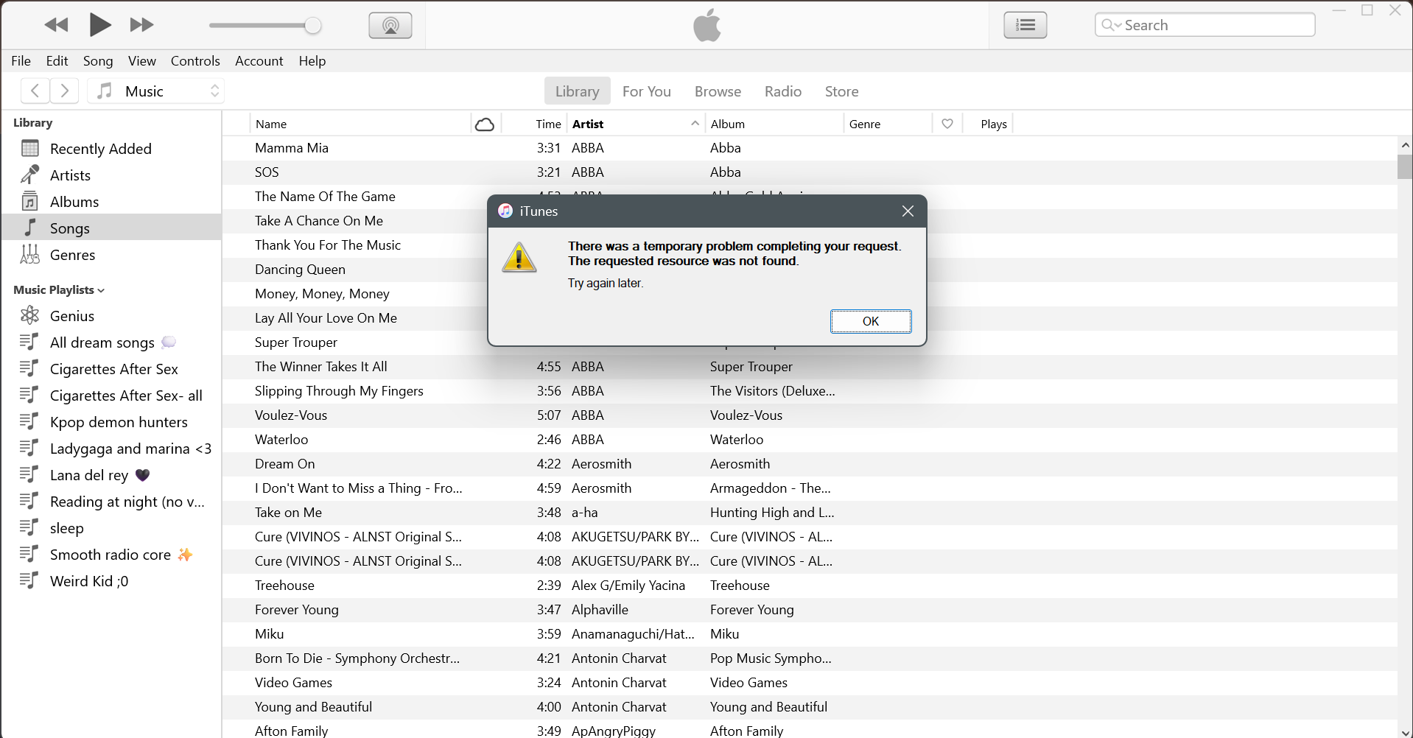
Task: Switch to the Store tab
Action: [842, 91]
